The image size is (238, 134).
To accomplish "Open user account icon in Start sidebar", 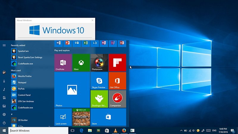I will pyautogui.click(x=4, y=72).
